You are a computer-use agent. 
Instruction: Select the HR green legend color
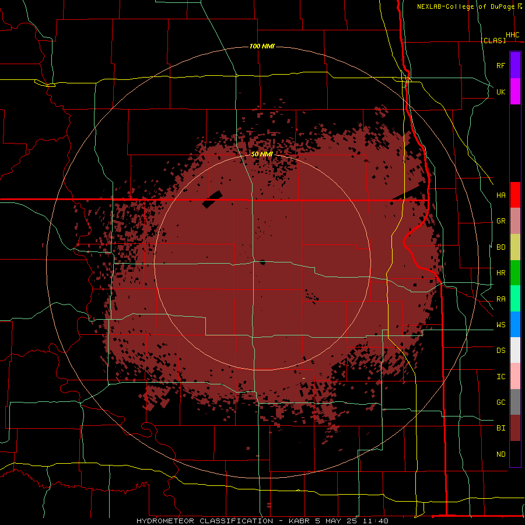[515, 273]
